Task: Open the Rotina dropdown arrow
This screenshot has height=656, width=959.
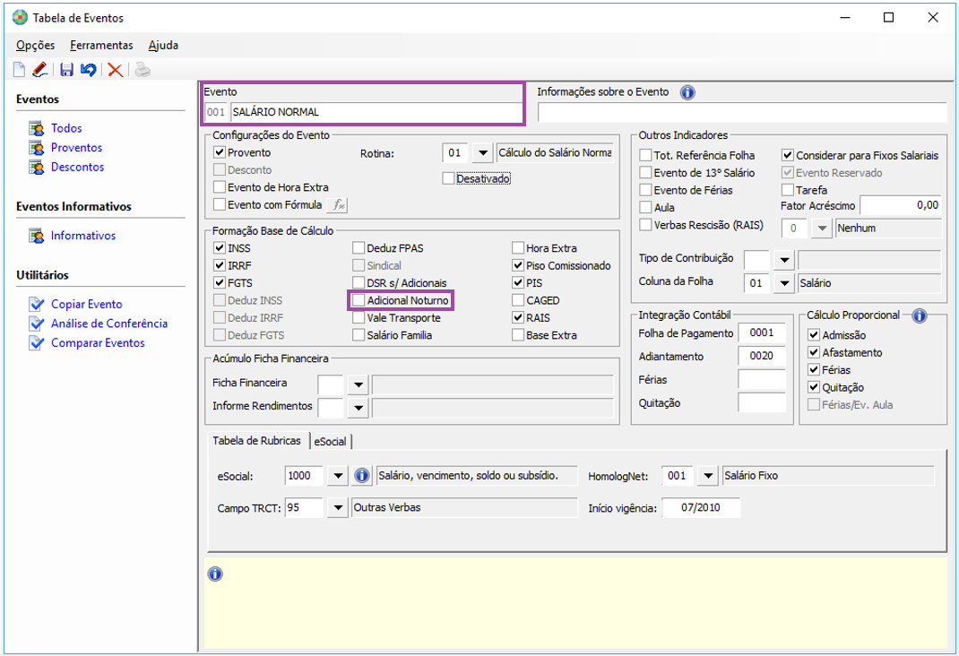Action: click(x=482, y=153)
